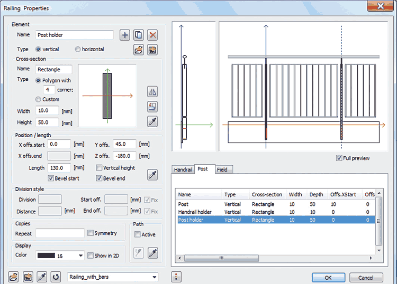
Task: Click the Cancel button
Action: (x=366, y=278)
